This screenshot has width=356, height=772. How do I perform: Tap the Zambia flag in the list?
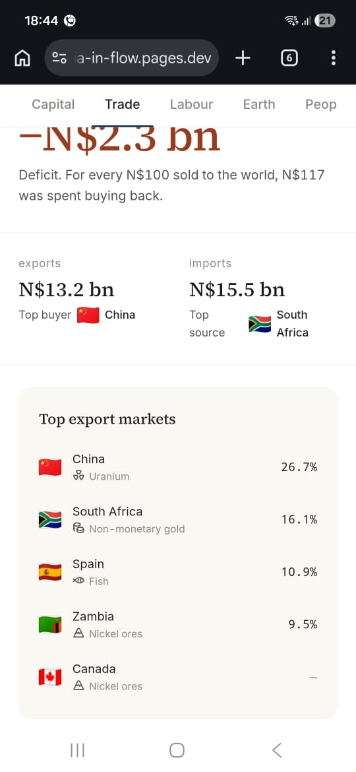pos(50,625)
